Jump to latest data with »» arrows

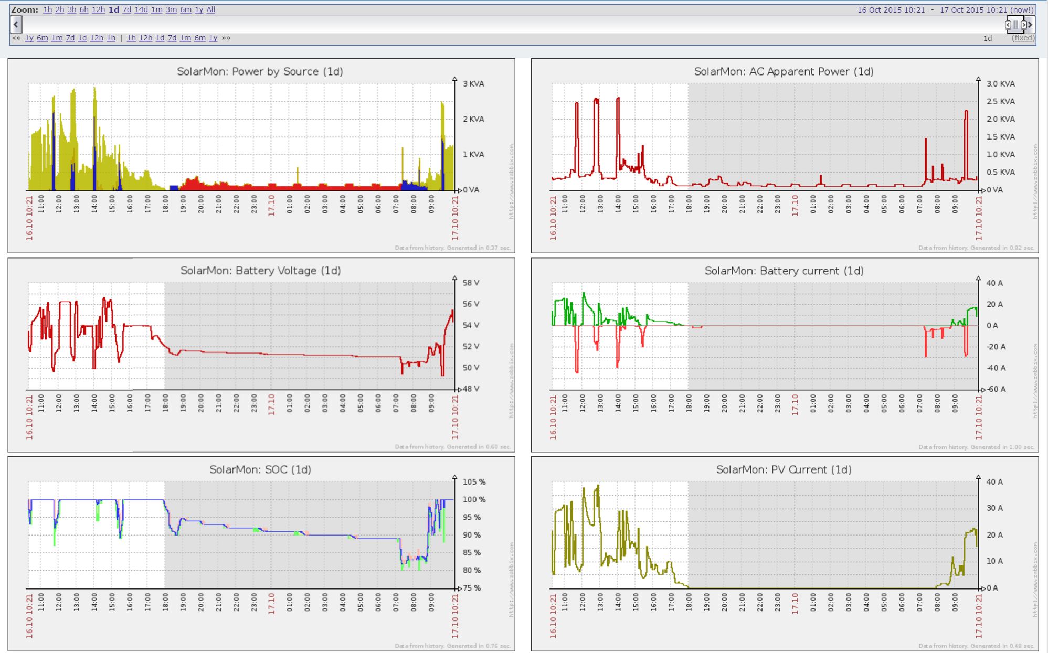[226, 38]
